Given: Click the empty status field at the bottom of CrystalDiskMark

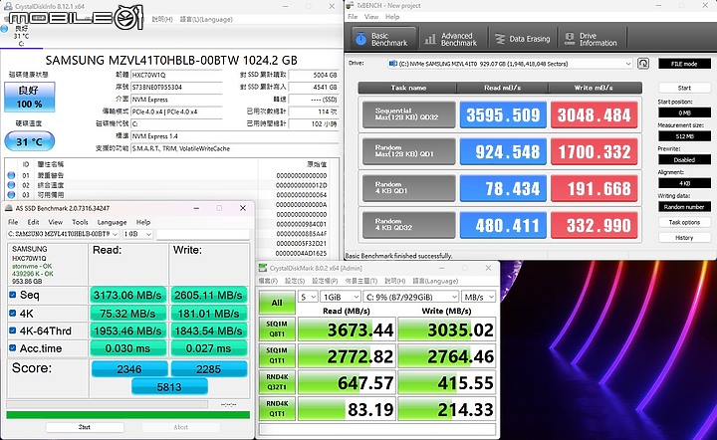Looking at the screenshot, I should (x=377, y=429).
